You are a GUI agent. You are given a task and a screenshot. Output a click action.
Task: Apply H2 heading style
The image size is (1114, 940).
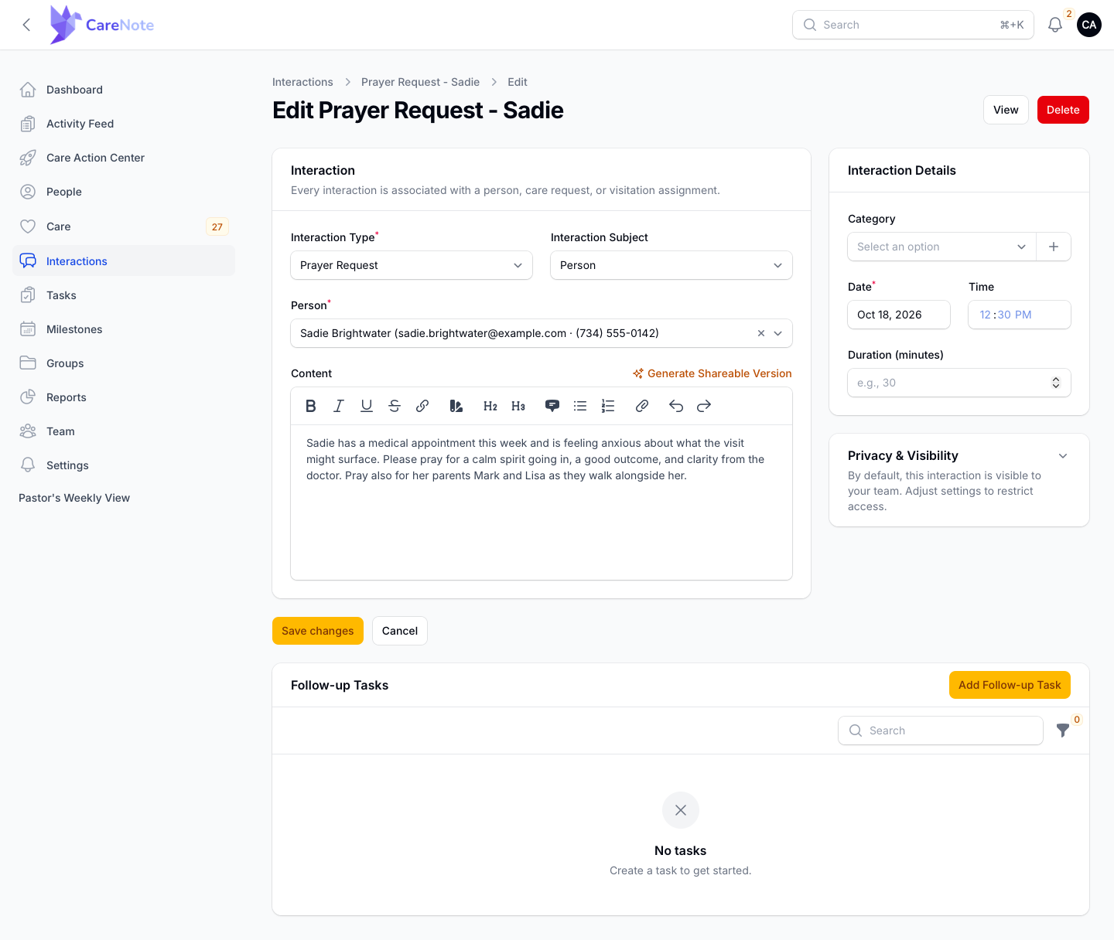[x=490, y=406]
